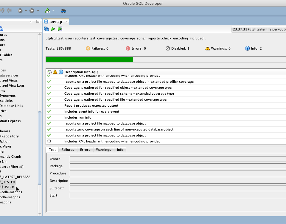
Task: Switch to the Failures detail tab
Action: tap(68, 150)
